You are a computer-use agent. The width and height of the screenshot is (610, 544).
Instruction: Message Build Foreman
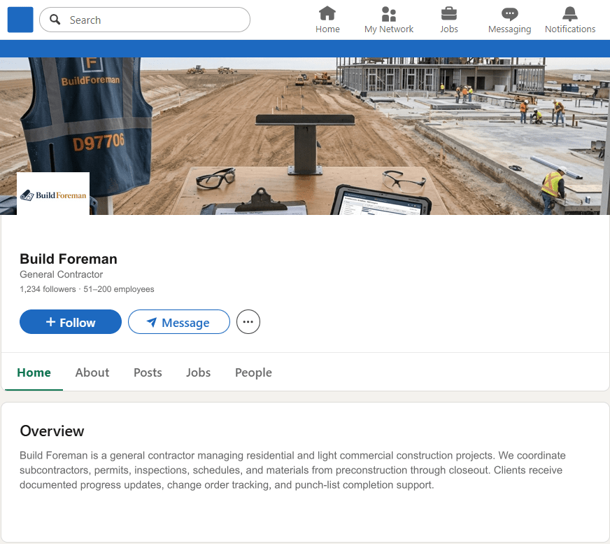(178, 322)
